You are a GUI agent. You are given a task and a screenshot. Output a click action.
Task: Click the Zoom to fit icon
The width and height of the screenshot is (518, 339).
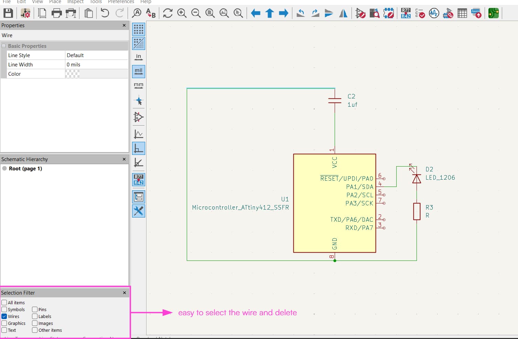click(210, 13)
